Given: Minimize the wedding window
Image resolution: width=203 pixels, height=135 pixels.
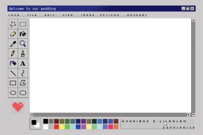Looking at the screenshot, I should tap(183, 9).
